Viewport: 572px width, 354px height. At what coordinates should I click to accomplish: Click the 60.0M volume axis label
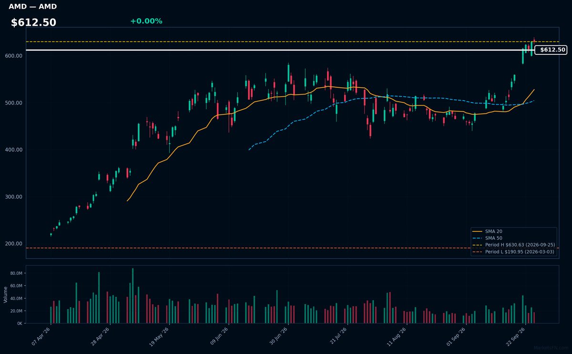[16, 286]
